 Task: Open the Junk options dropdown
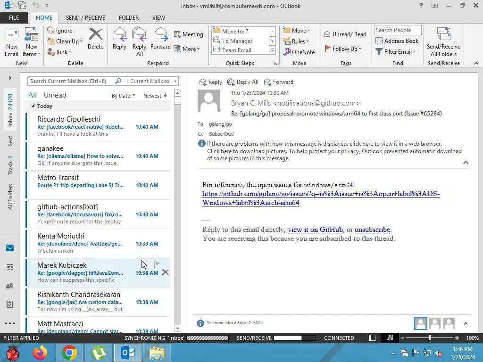click(59, 52)
